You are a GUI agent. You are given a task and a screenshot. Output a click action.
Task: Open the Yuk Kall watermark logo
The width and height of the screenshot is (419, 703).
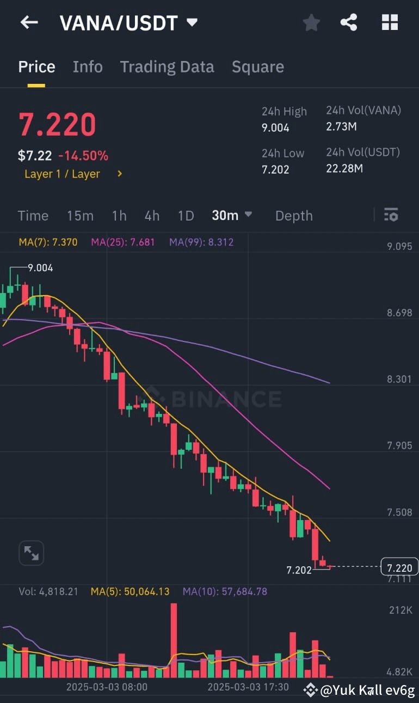(x=310, y=690)
